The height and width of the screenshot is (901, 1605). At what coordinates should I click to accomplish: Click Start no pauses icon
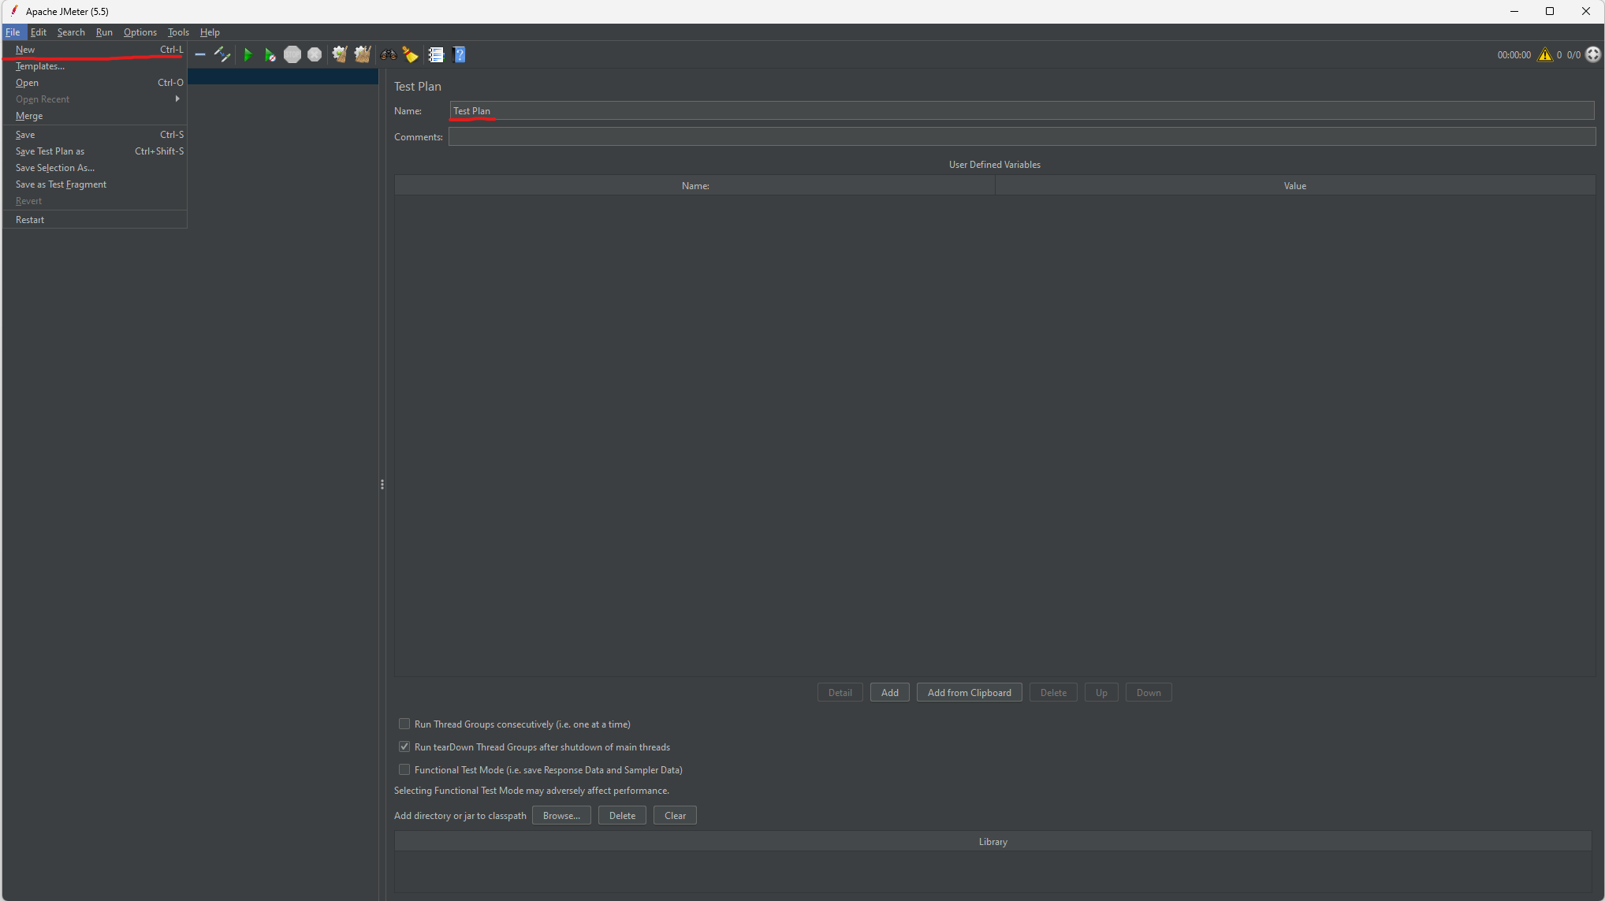270,54
